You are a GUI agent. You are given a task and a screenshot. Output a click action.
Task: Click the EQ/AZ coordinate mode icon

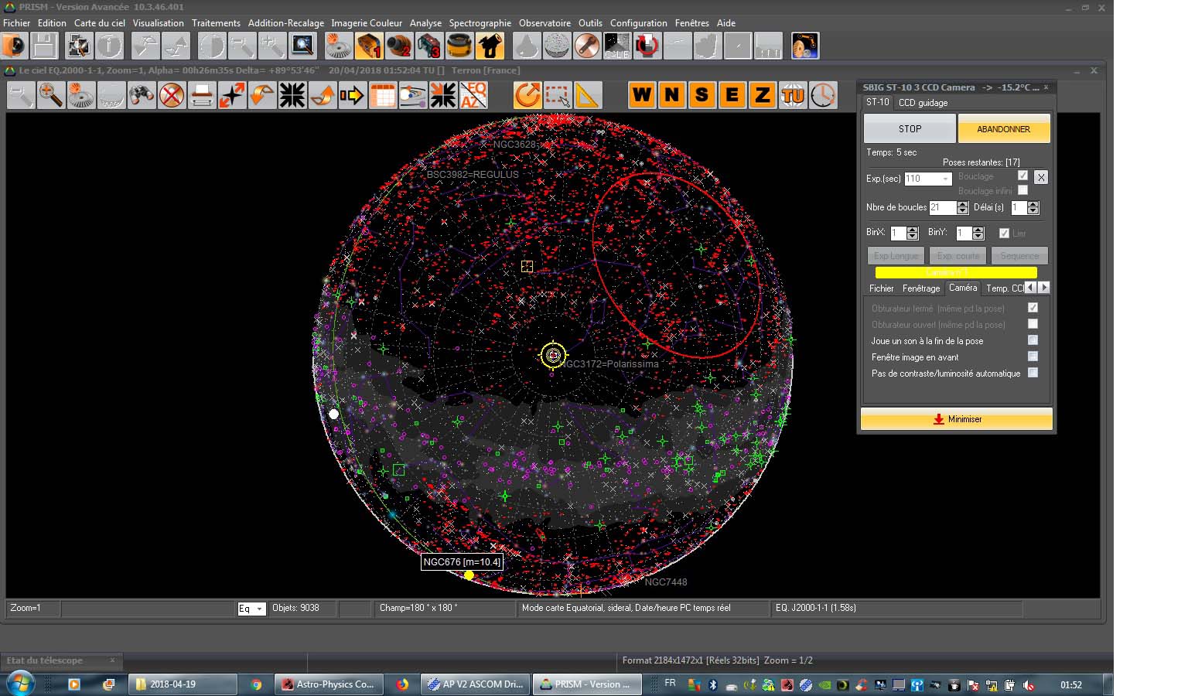473,96
